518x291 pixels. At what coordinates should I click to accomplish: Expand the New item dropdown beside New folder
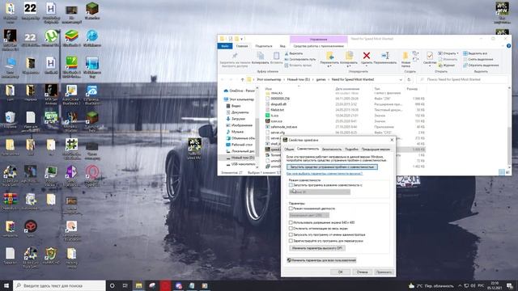coord(415,53)
